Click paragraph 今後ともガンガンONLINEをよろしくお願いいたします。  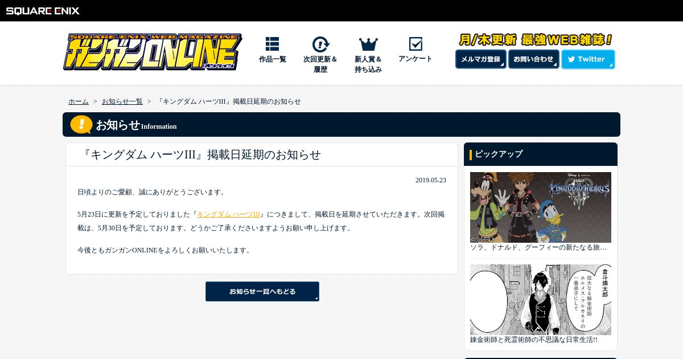[165, 250]
